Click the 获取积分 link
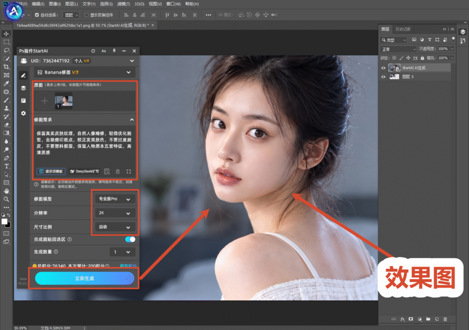The height and width of the screenshot is (330, 469). [128, 266]
